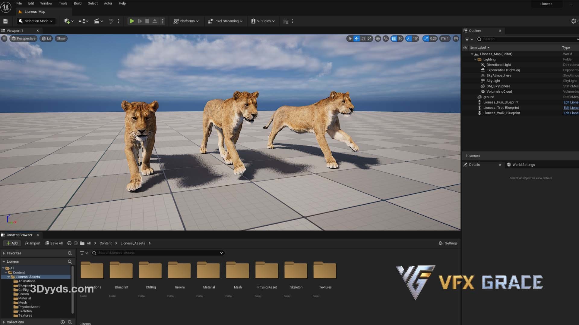Click the Import button in Content Browser
The width and height of the screenshot is (579, 325).
33,243
